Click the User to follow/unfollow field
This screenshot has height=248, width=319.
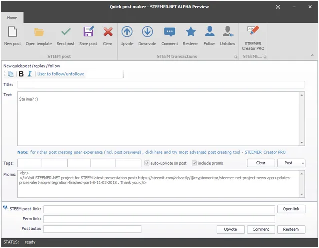coord(103,74)
